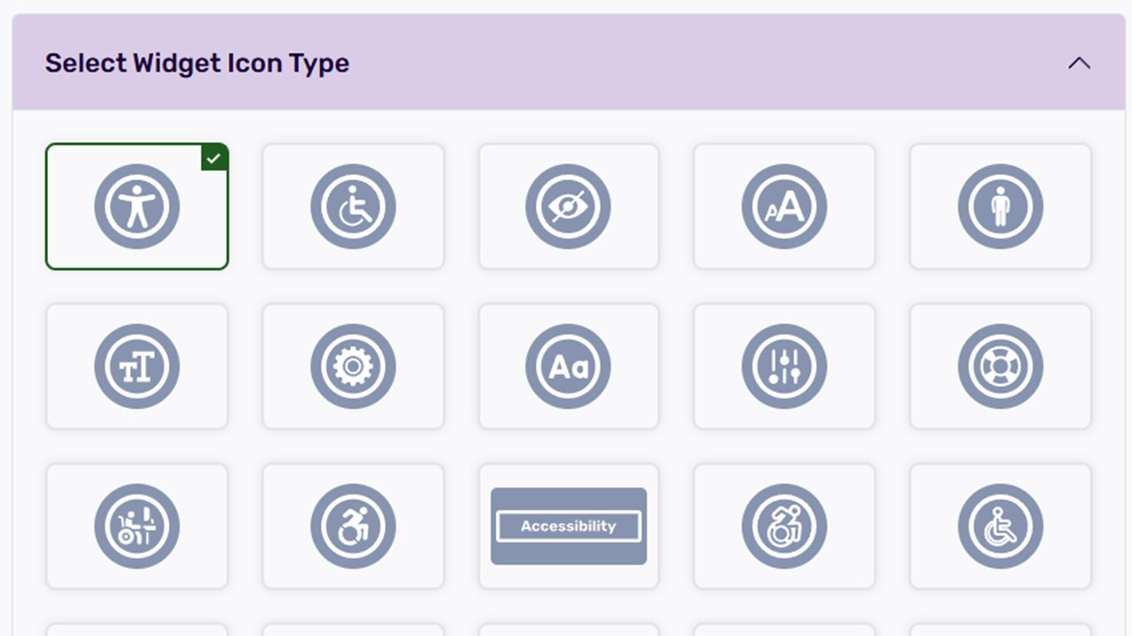Select the standing person icon

1000,207
